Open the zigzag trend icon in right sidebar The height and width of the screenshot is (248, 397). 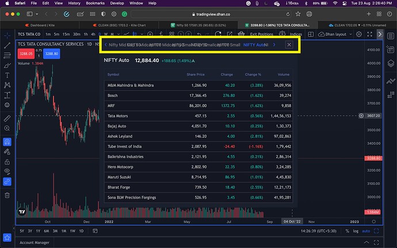pyautogui.click(x=391, y=81)
